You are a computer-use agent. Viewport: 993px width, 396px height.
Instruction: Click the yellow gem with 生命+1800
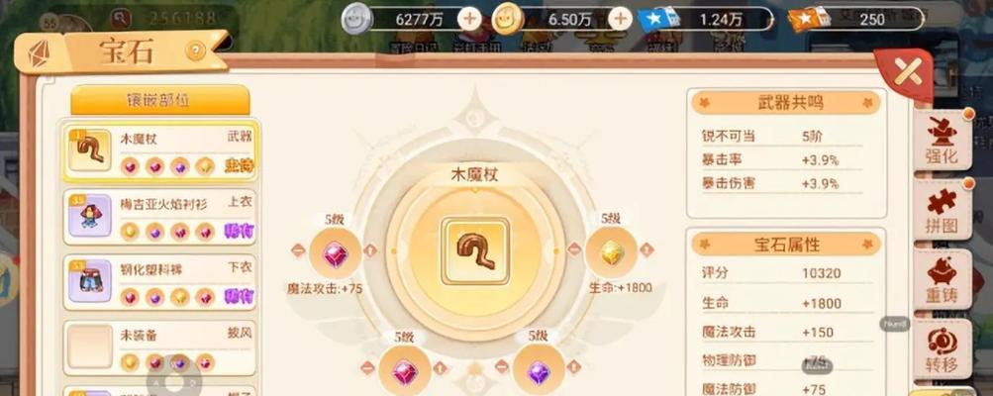pyautogui.click(x=611, y=252)
